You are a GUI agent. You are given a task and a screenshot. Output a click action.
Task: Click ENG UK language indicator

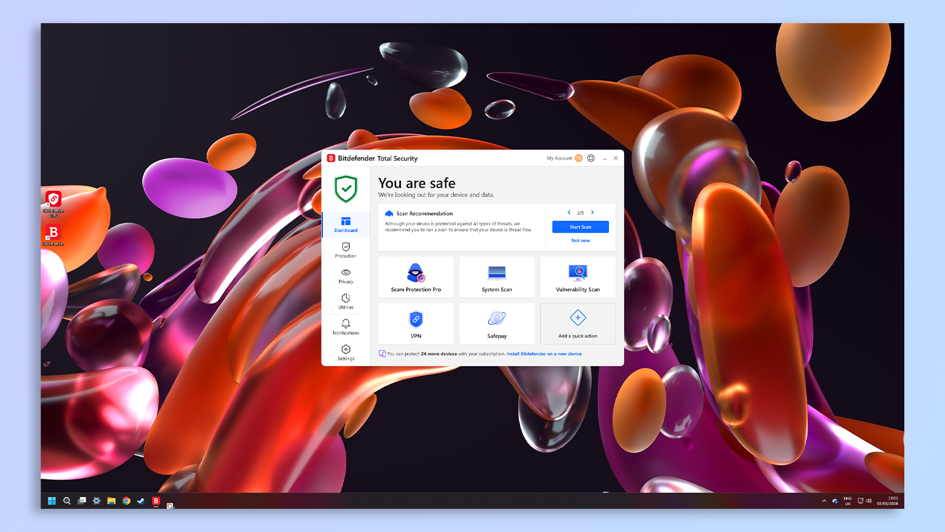coord(847,501)
